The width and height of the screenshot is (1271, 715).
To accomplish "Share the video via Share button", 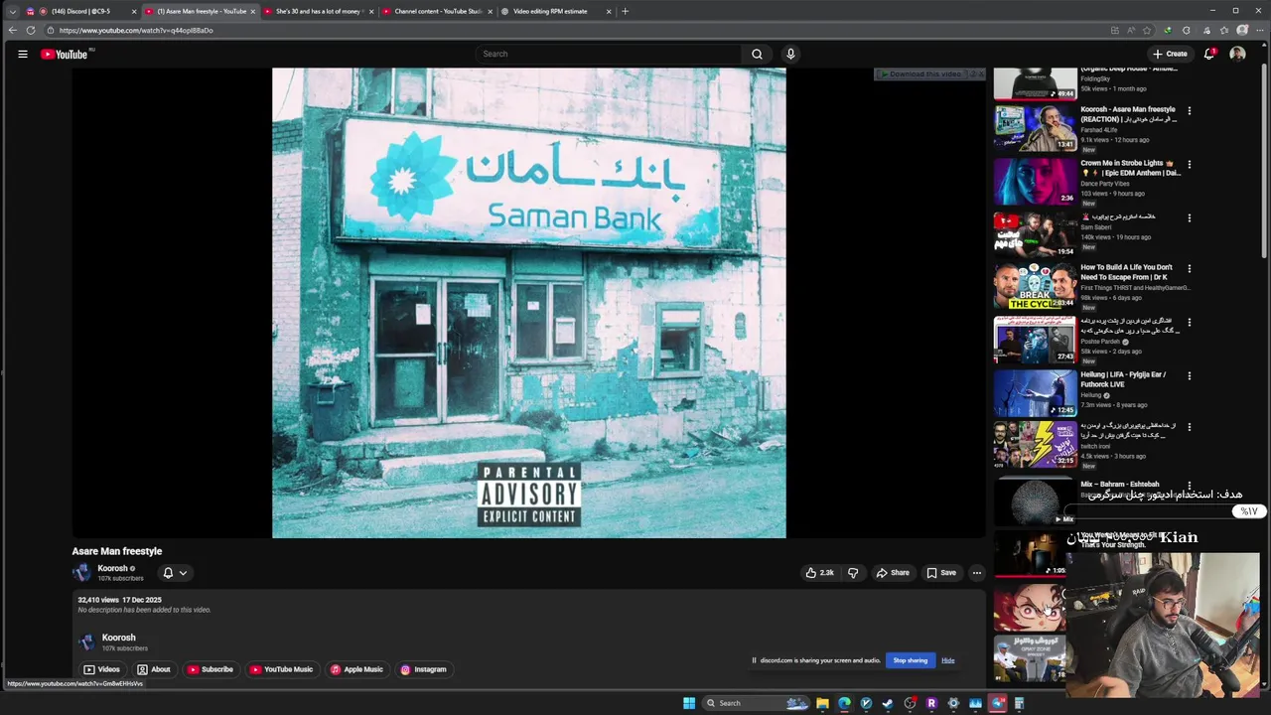I will 892,572.
